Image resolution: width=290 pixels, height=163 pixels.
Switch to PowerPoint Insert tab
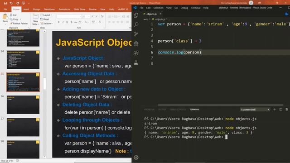coord(26,9)
